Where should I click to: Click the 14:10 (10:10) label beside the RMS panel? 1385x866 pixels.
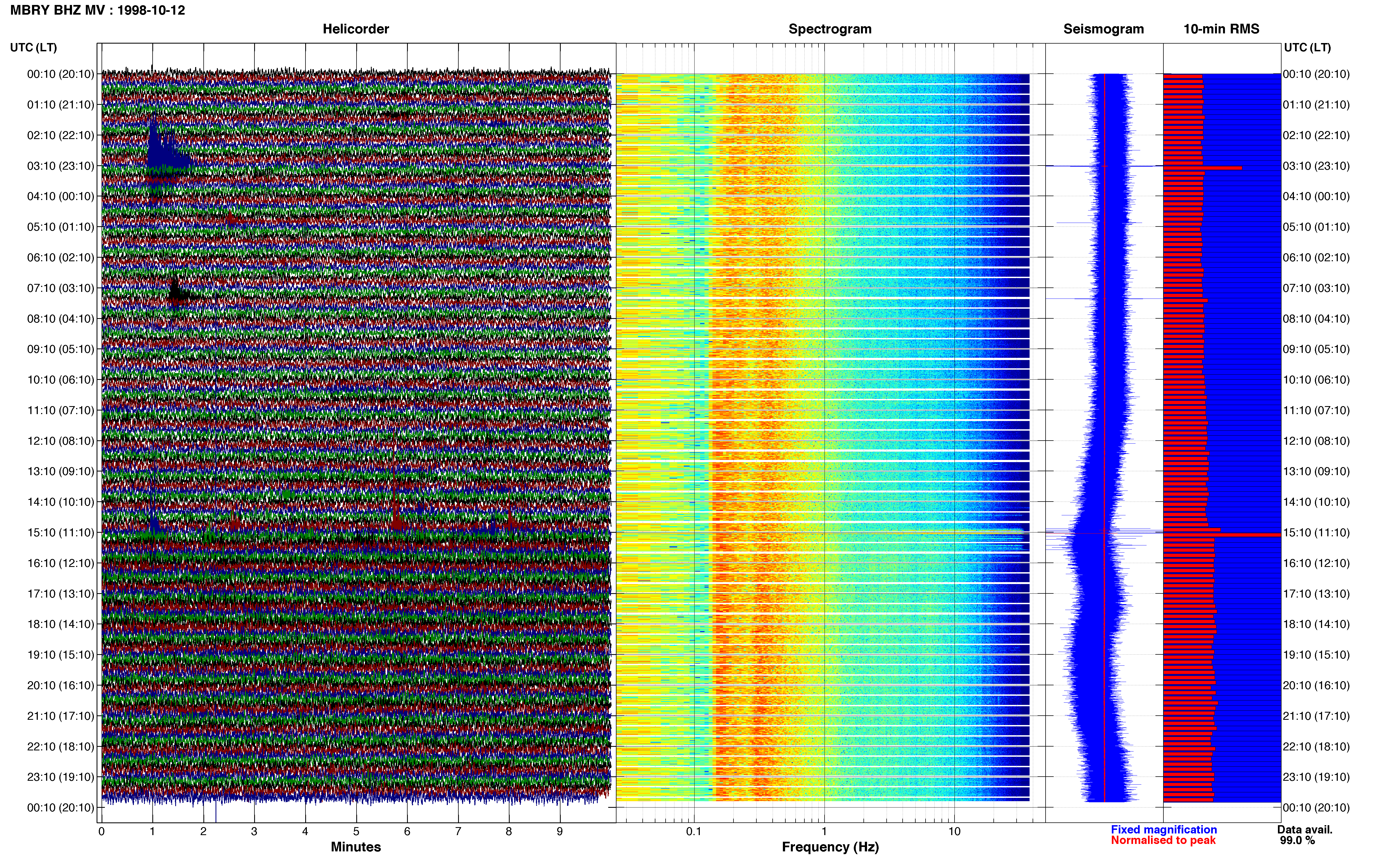pos(1316,502)
